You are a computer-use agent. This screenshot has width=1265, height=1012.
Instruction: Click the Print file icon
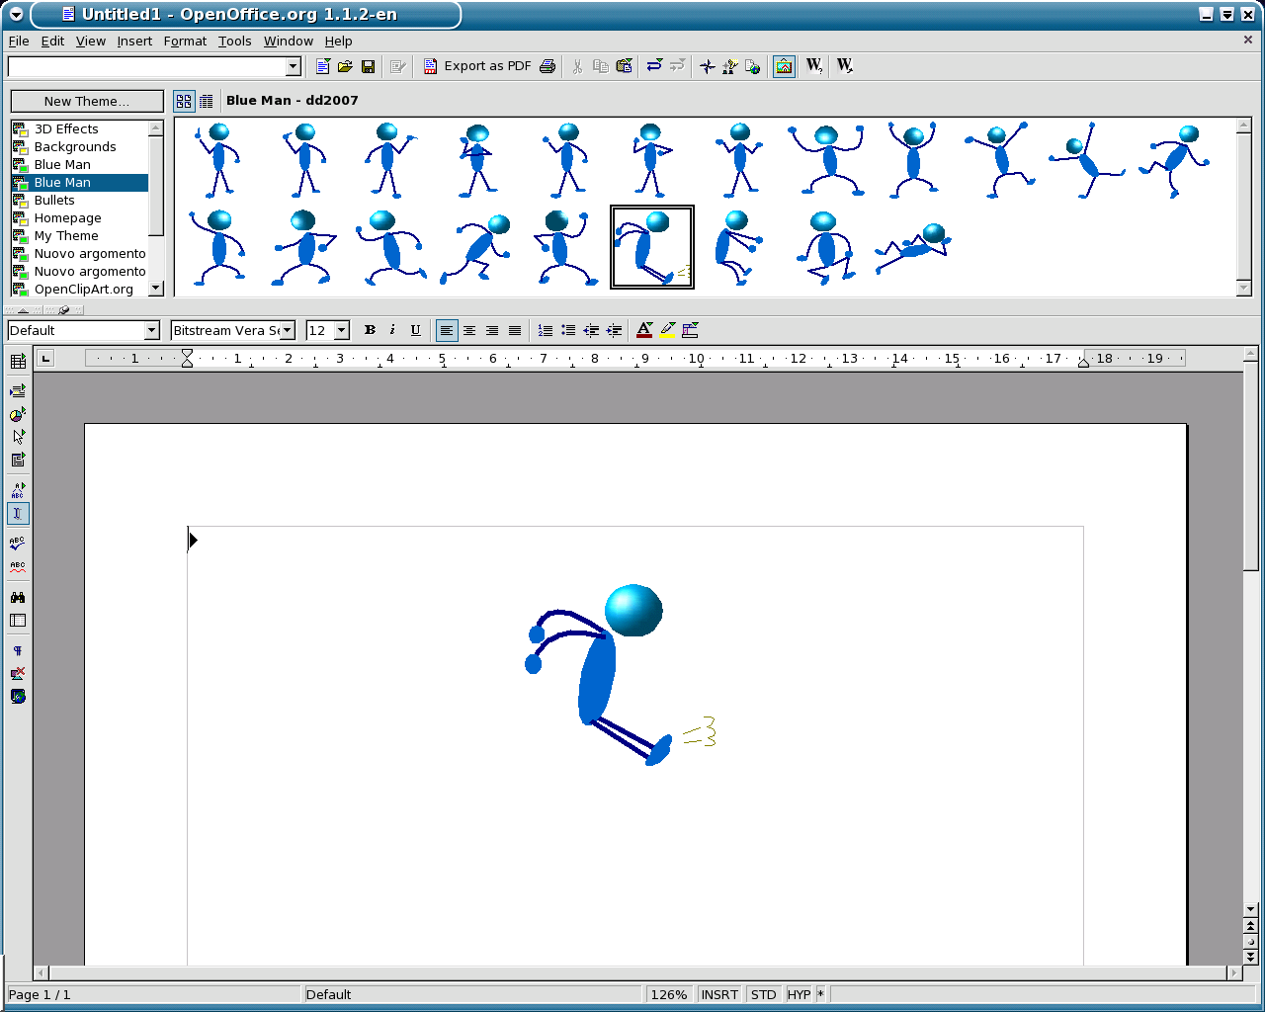[x=548, y=66]
